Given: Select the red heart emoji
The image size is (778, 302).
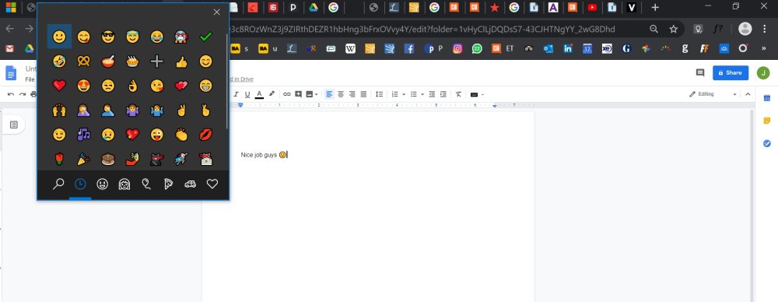Looking at the screenshot, I should click(59, 86).
